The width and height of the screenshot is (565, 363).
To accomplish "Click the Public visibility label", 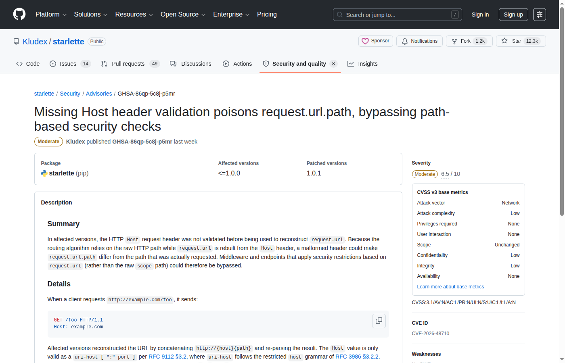I will click(97, 42).
